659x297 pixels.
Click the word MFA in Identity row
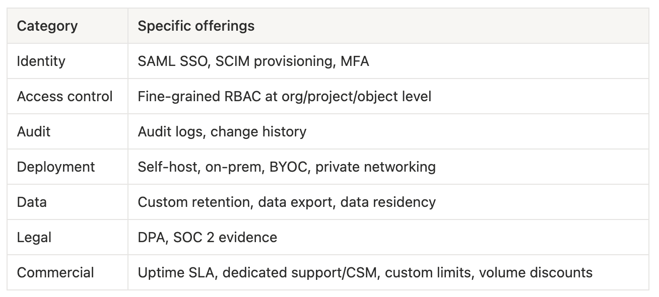pos(355,61)
